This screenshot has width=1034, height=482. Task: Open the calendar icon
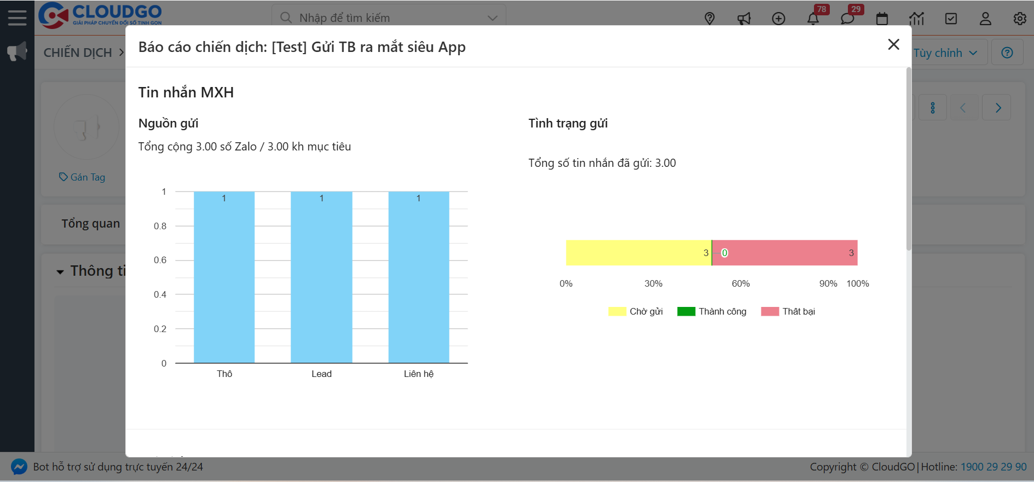pos(882,19)
